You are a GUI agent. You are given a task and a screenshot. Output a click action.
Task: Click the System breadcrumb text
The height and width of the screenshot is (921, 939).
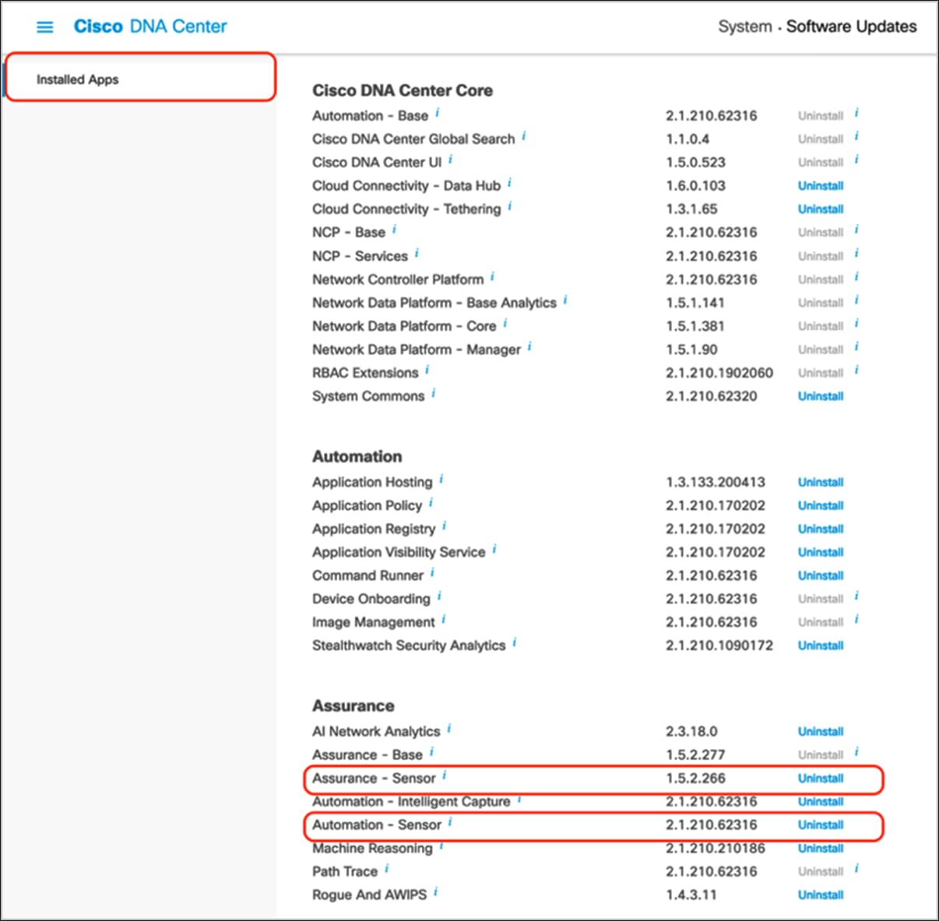[744, 26]
